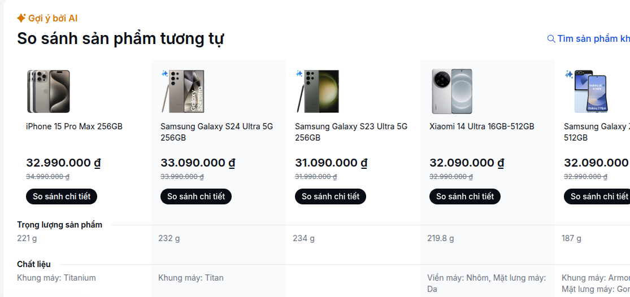This screenshot has height=297, width=630.
Task: Click the sparkle badge on the Galaxy S23 Ultra image
Action: point(299,73)
